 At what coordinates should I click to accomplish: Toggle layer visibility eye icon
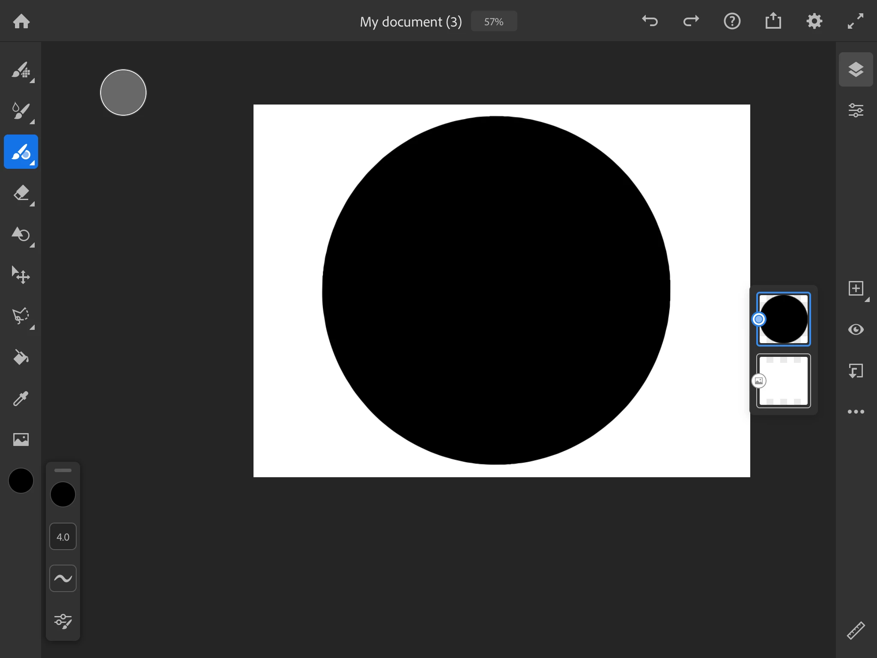tap(856, 329)
